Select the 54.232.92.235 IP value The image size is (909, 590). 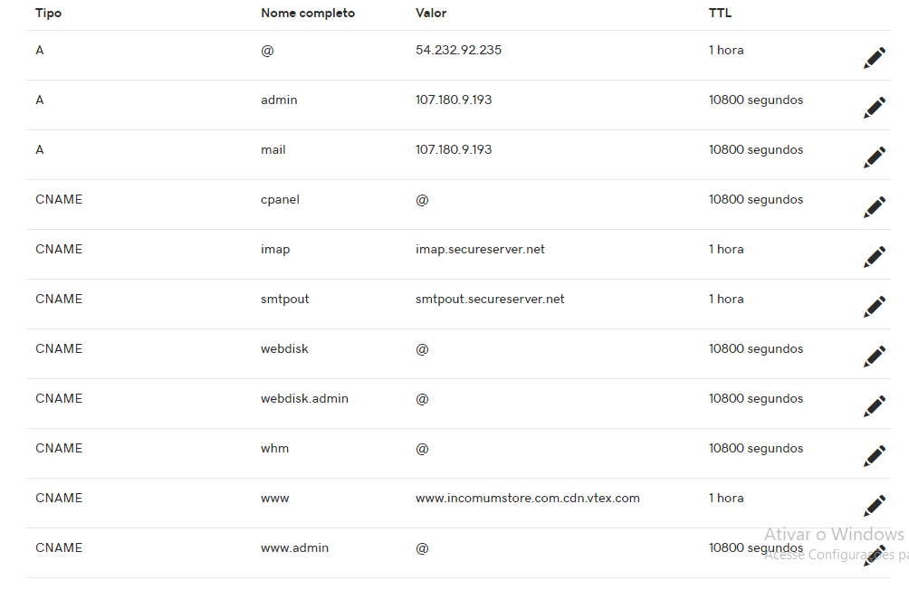tap(458, 51)
